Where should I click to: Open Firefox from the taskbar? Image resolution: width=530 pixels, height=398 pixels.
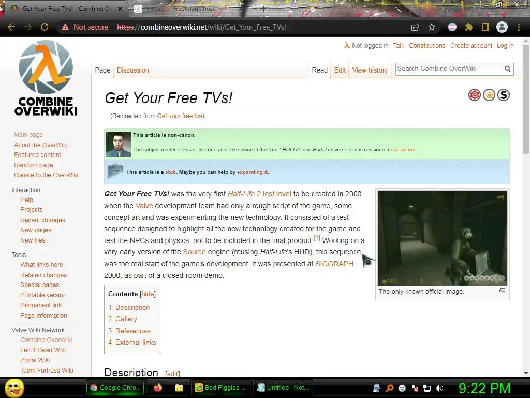[158, 388]
